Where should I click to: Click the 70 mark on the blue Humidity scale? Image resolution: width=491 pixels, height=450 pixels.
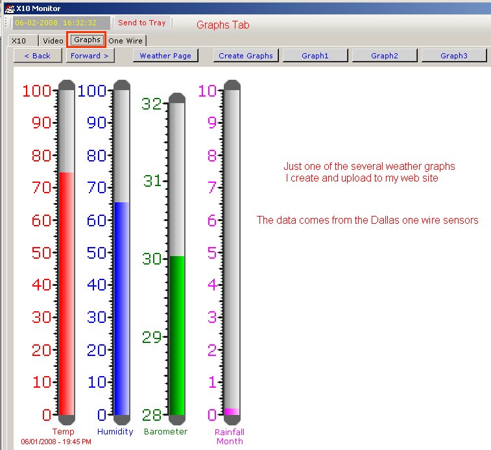click(x=97, y=187)
